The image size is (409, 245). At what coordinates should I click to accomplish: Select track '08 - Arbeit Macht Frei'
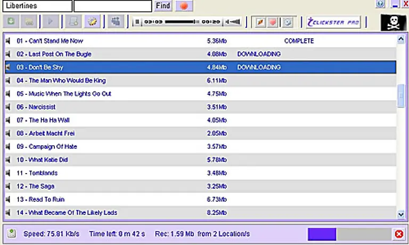coord(200,133)
